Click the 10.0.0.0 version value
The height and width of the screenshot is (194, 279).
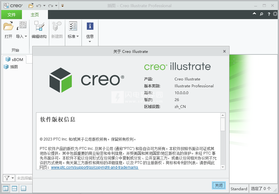[x=182, y=93]
